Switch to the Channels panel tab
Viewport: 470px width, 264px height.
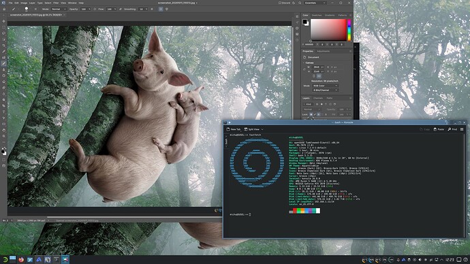[318, 98]
